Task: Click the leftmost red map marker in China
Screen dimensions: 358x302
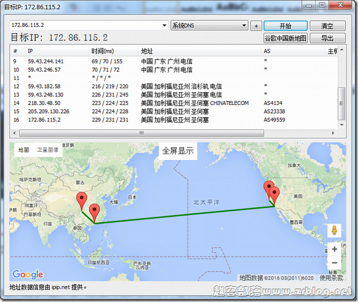Action: [81, 201]
